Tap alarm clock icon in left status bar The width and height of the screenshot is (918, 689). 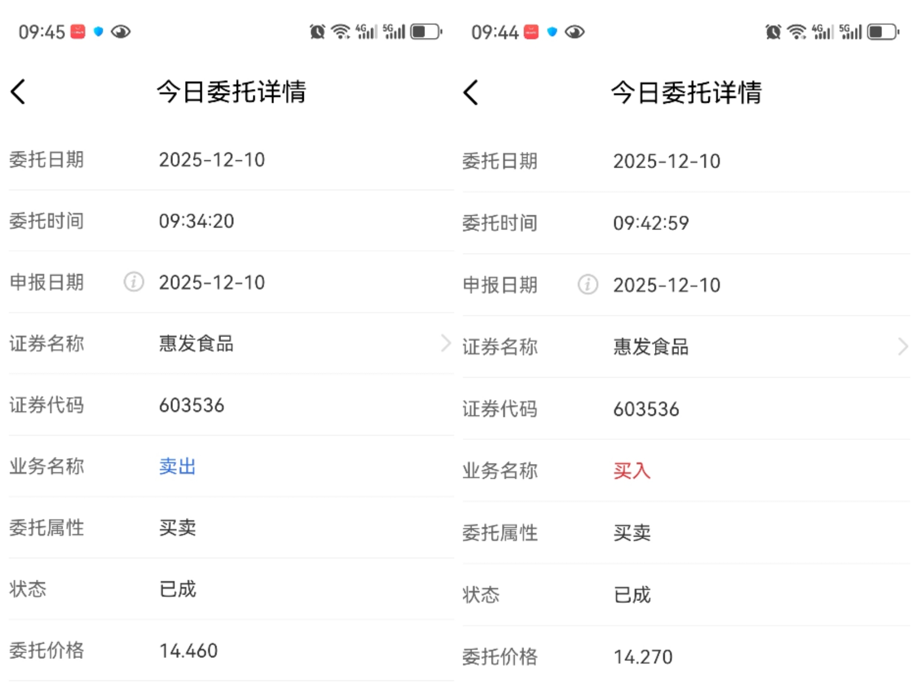[x=317, y=32]
